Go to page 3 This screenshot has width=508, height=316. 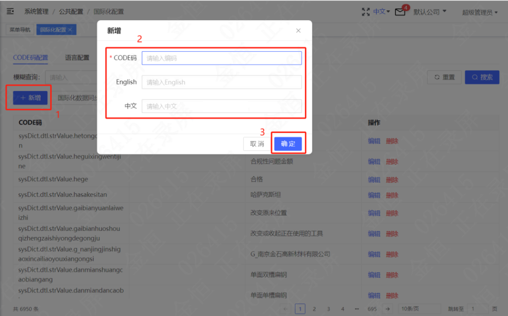click(x=329, y=309)
